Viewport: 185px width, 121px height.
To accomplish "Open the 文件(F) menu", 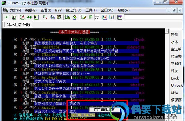I will coord(15,11).
